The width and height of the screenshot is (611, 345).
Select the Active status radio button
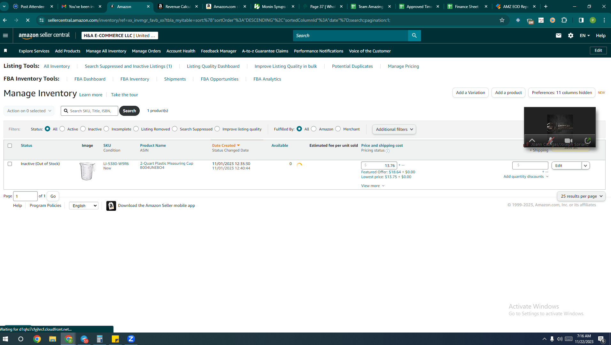(x=62, y=129)
